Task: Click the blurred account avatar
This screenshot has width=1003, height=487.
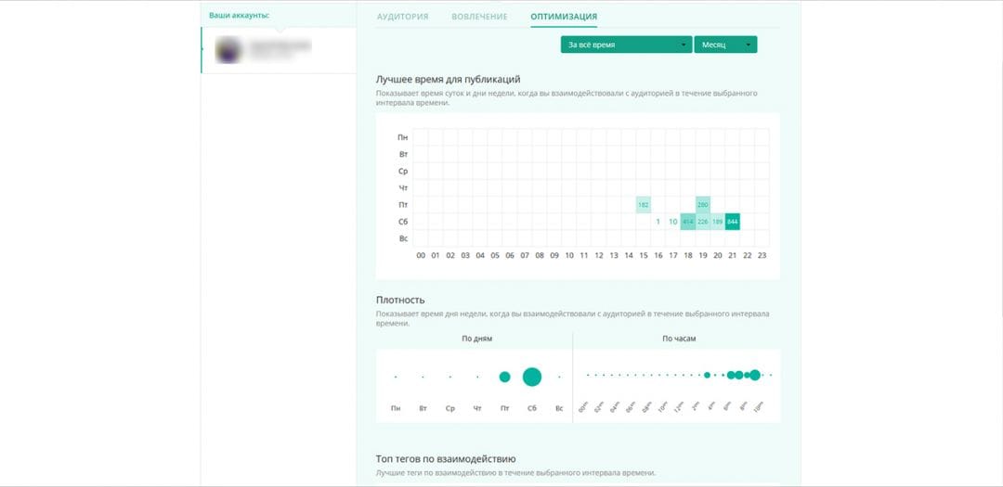Action: click(x=230, y=50)
